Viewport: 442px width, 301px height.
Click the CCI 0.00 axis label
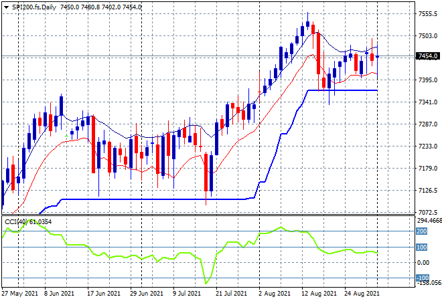pos(423,262)
